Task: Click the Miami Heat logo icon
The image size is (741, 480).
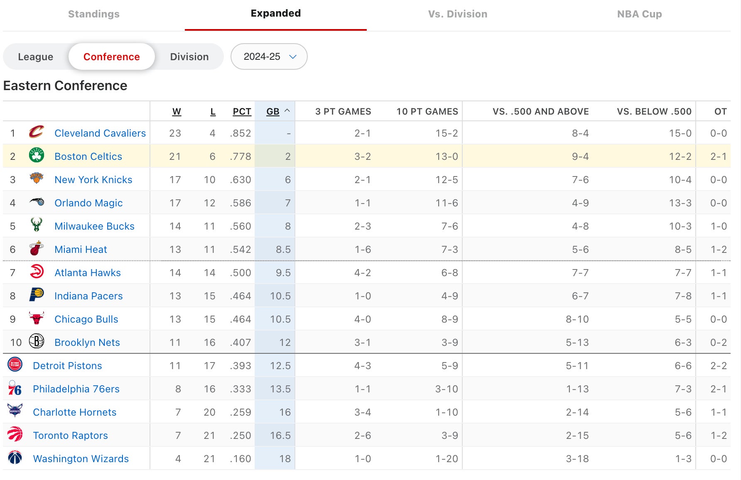Action: coord(37,249)
